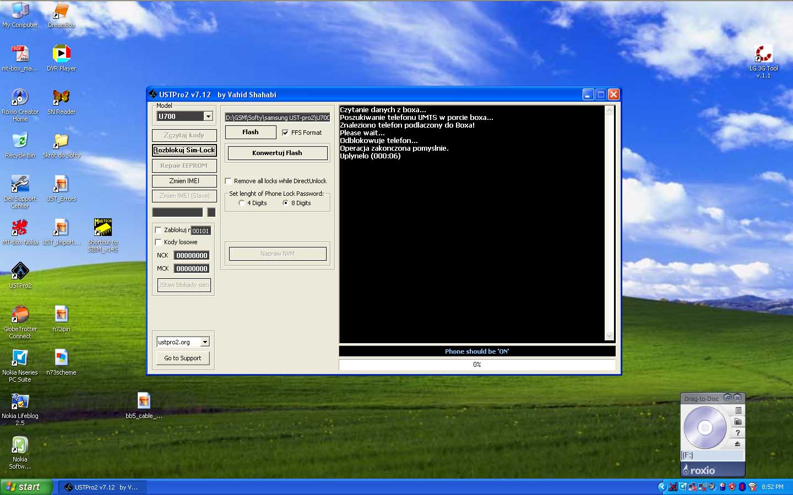Launch the DVR Player shortcut
This screenshot has width=793, height=495.
tap(61, 54)
